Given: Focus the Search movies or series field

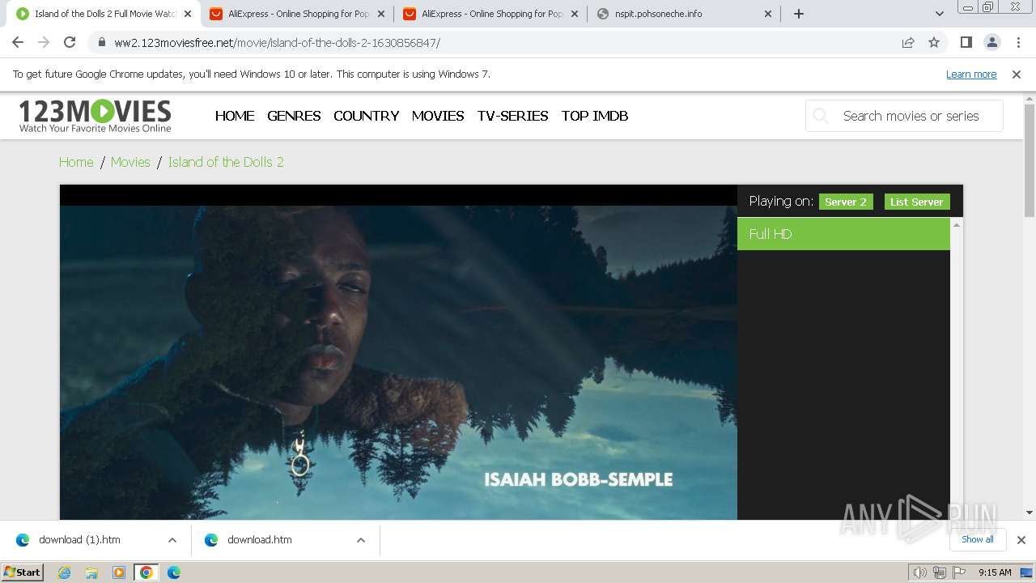Looking at the screenshot, I should click(904, 116).
